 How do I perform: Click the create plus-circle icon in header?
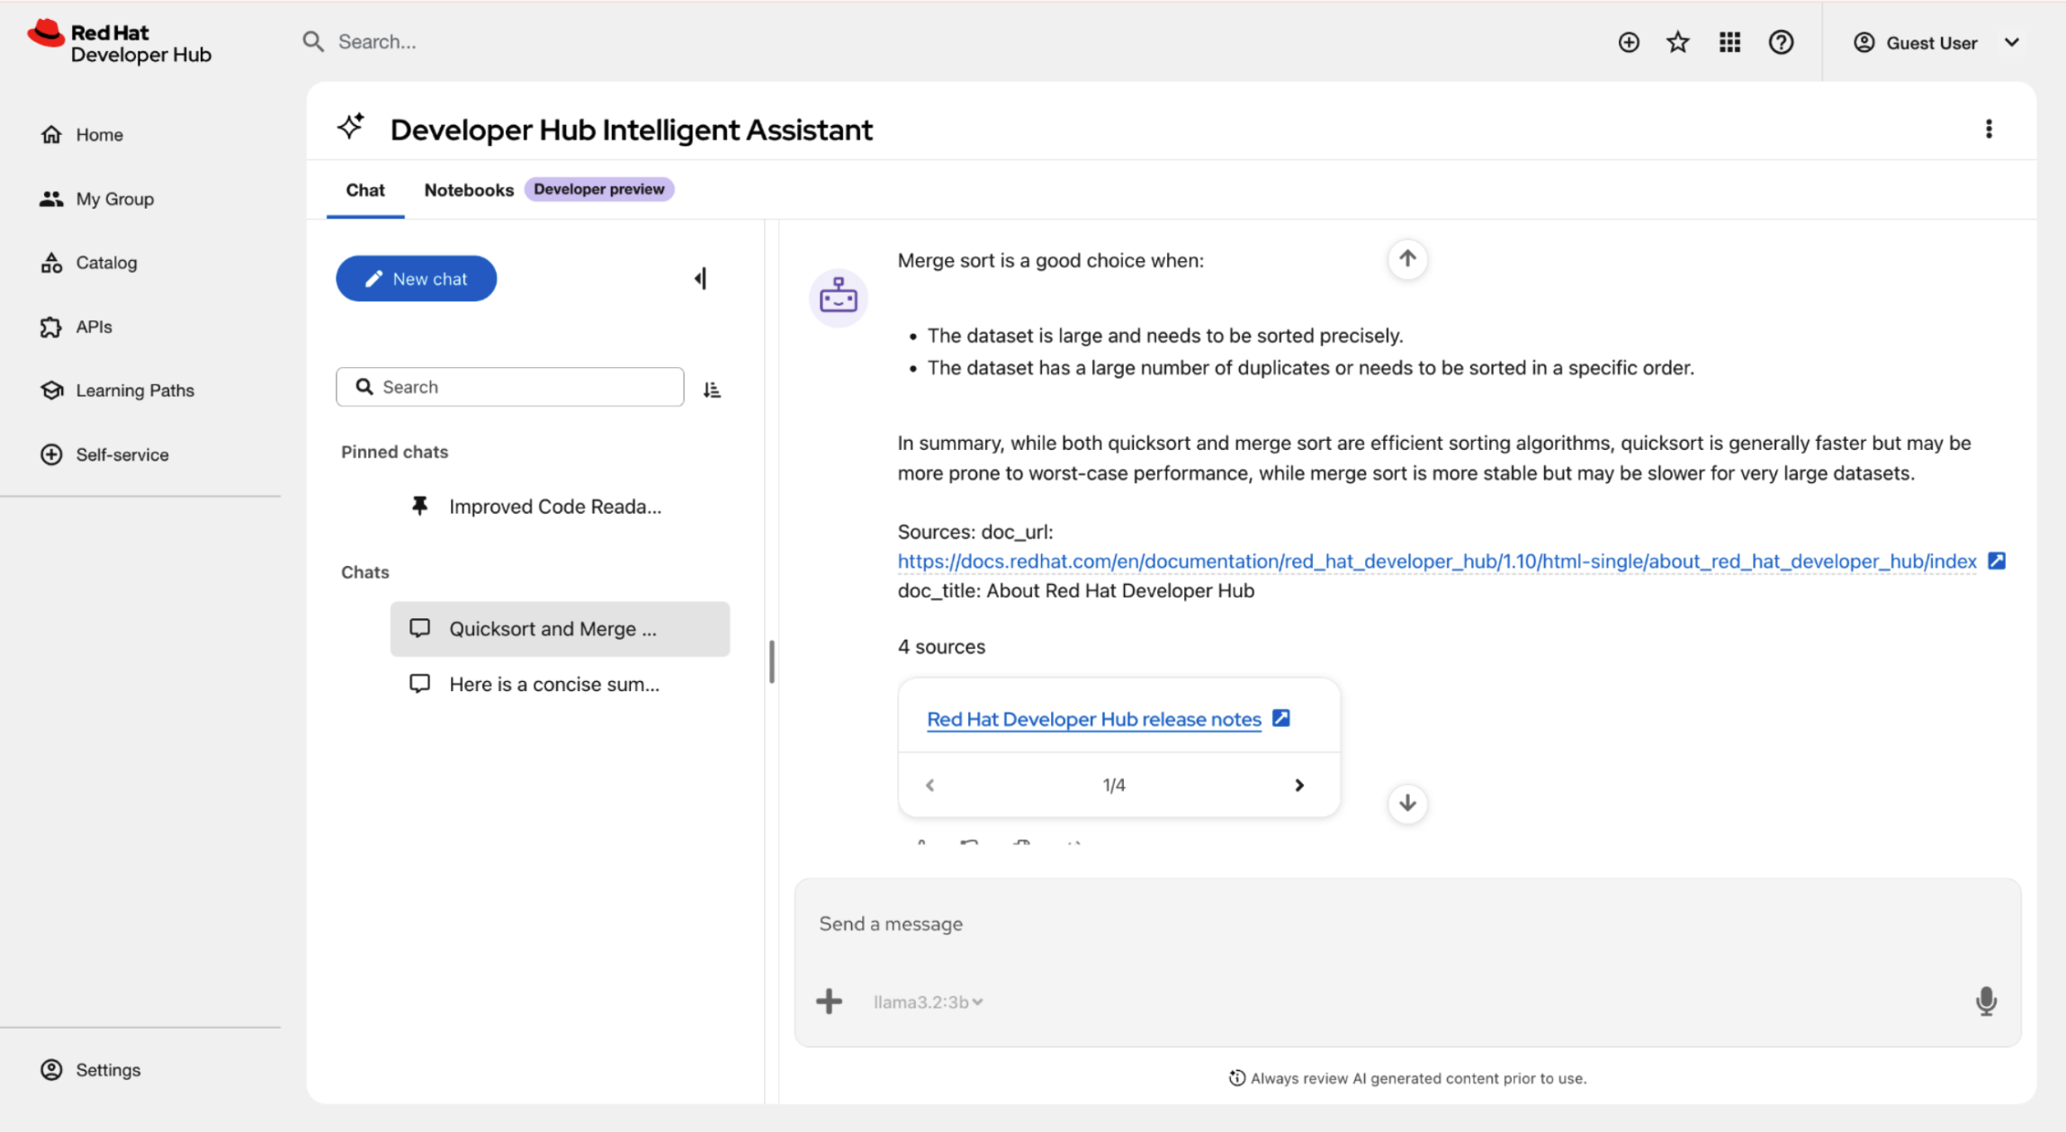tap(1629, 42)
